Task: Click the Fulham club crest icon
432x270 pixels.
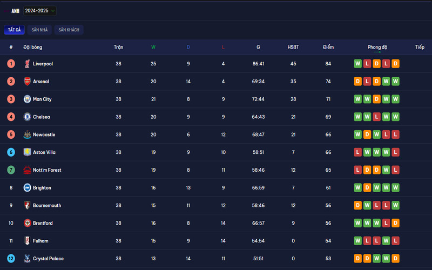Action: click(27, 241)
